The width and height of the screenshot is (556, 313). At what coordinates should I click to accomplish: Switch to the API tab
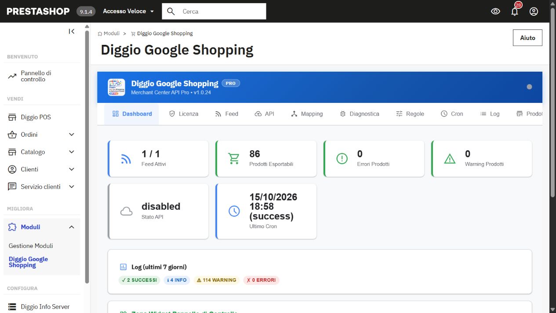(x=264, y=114)
